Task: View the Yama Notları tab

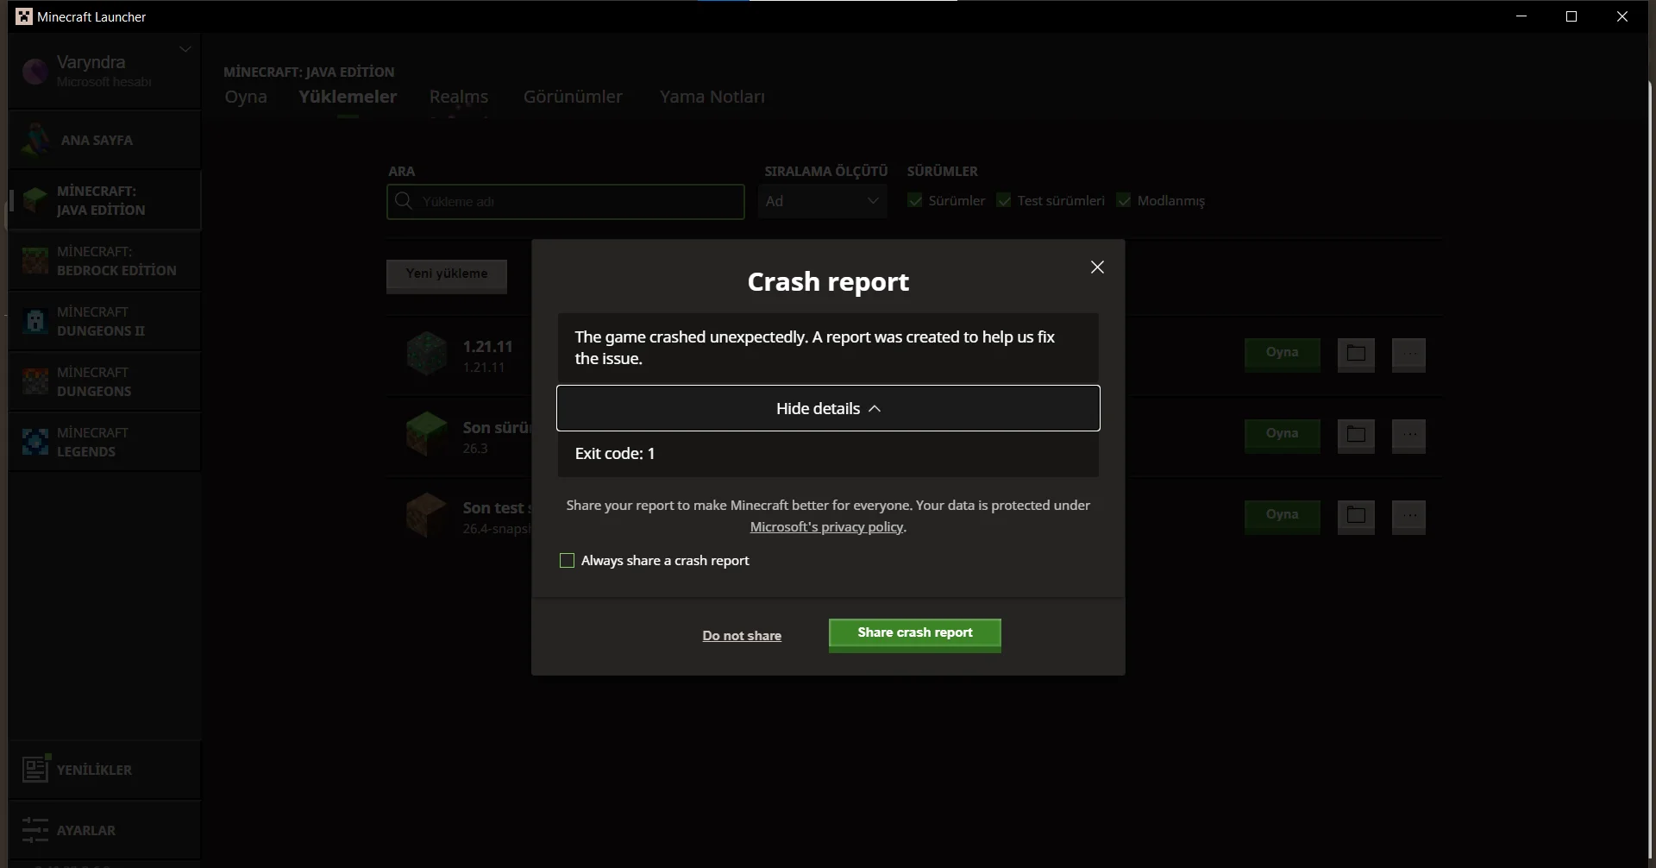Action: click(x=712, y=97)
